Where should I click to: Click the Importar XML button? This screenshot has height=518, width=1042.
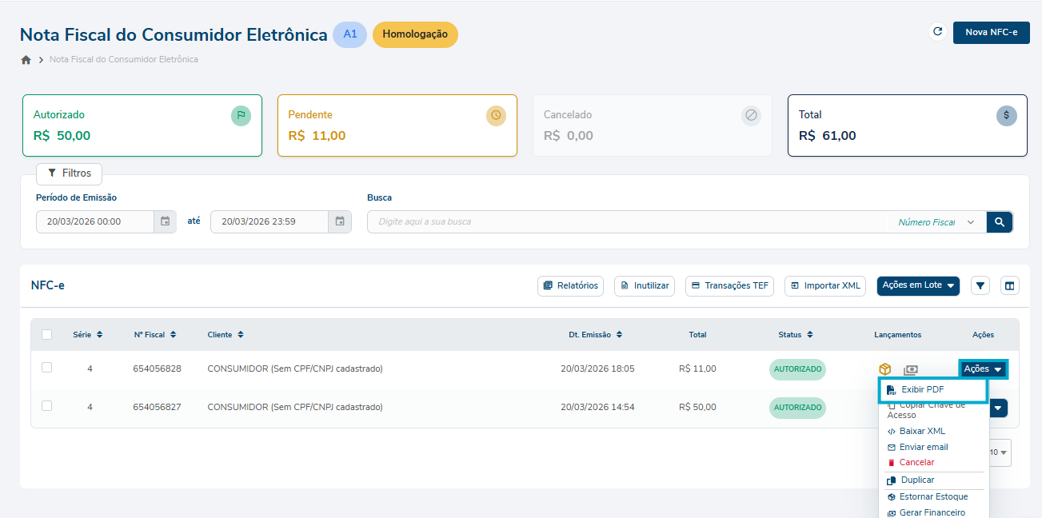point(824,285)
